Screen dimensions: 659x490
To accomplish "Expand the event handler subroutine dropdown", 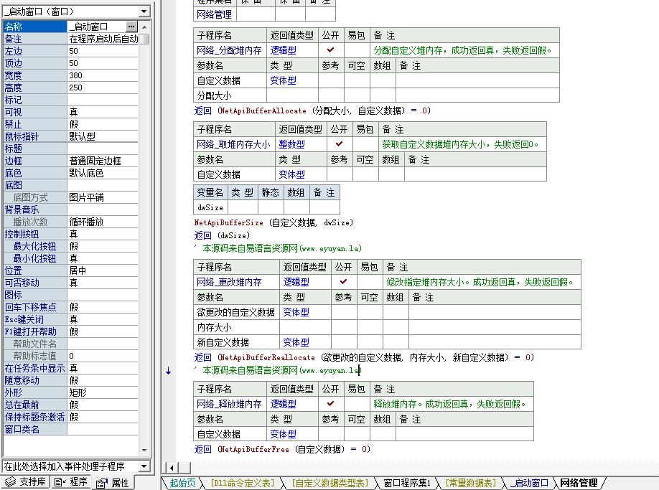I will tap(144, 466).
